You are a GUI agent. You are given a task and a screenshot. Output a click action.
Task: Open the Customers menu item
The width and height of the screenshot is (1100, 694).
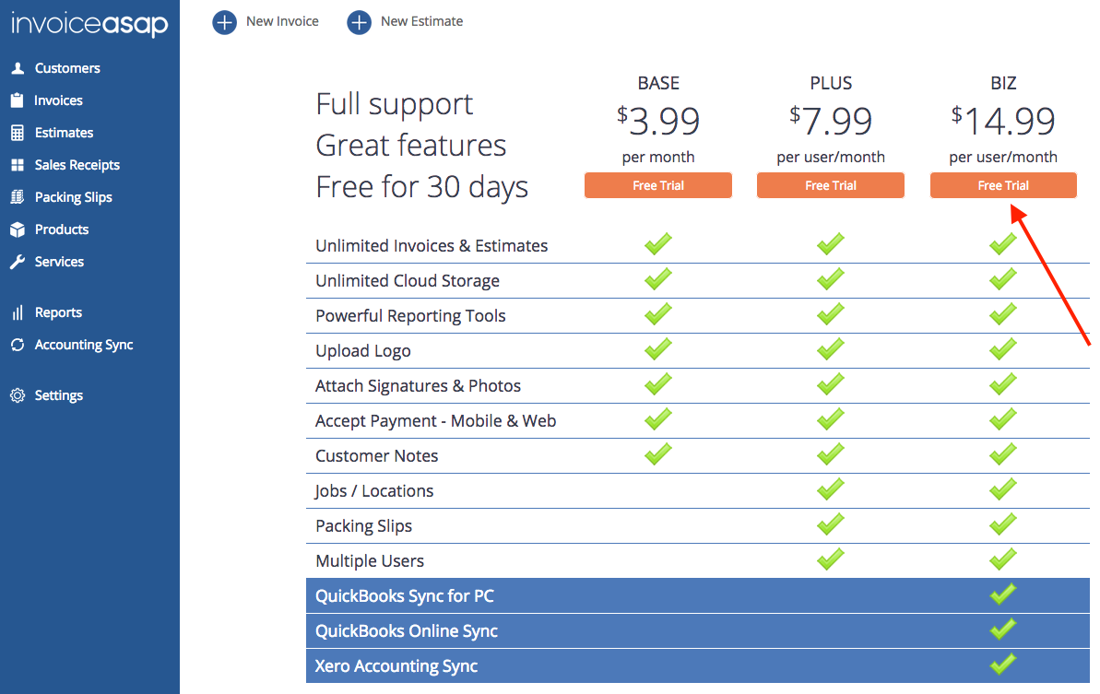pos(67,68)
